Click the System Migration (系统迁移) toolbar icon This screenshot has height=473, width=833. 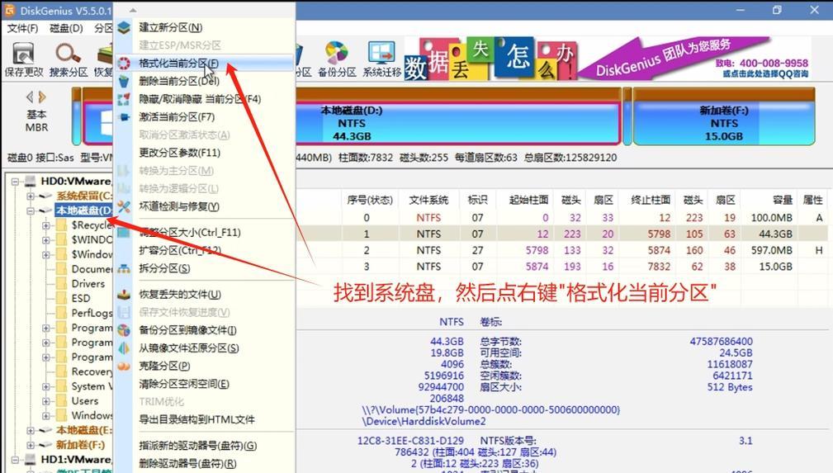click(x=382, y=59)
